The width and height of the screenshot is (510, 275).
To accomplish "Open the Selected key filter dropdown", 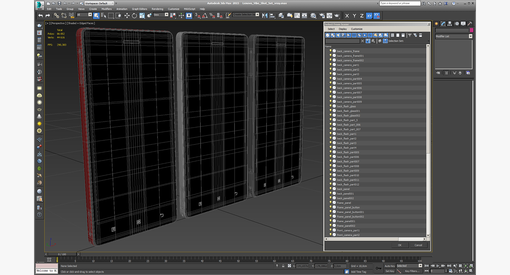I will (409, 266).
